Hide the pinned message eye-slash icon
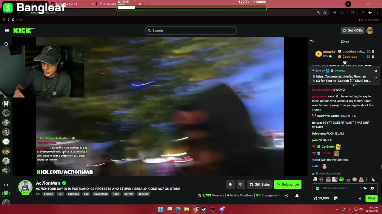The width and height of the screenshot is (382, 214). point(376,71)
